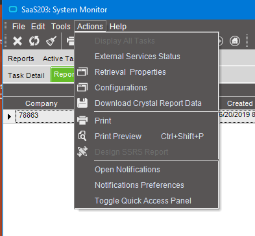
Task: Click the Retrieval Properties window icon
Action: [82, 72]
